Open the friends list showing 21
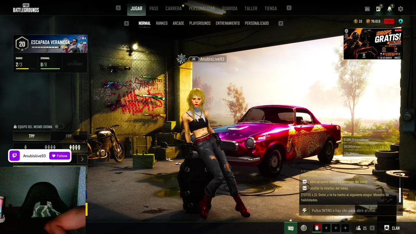The height and width of the screenshot is (234, 416). click(x=361, y=228)
